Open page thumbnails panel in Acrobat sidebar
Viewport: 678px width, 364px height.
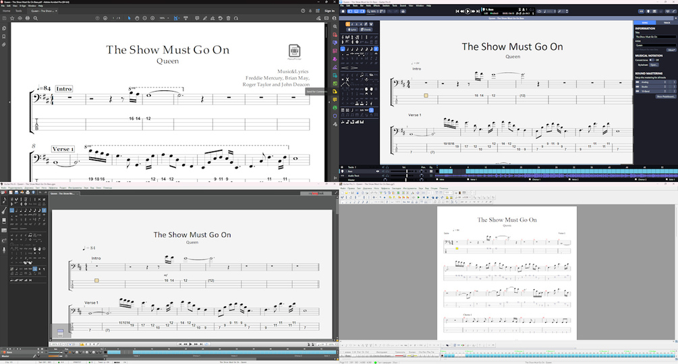pos(4,28)
